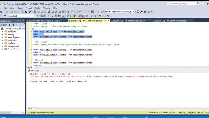Parse the query with the checkmark icon
The height and width of the screenshot is (118, 209).
(52, 16)
